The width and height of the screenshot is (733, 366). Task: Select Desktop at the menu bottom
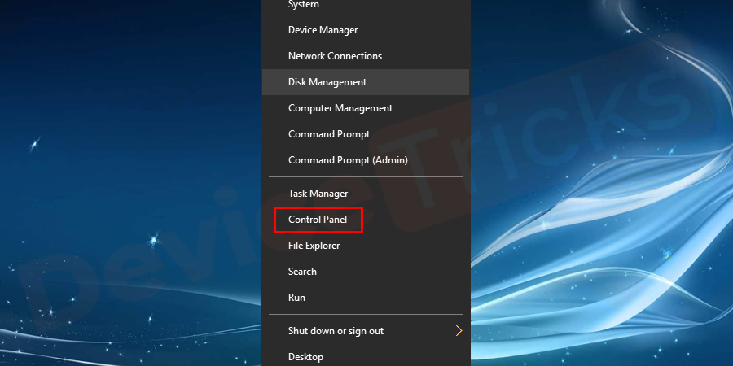click(305, 357)
